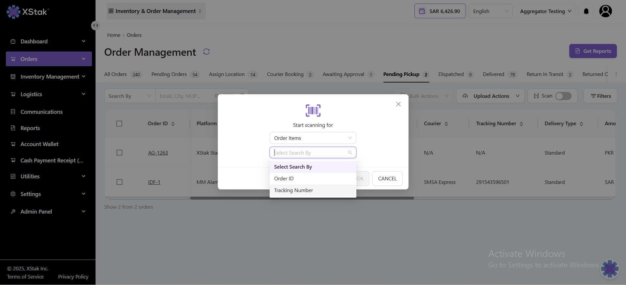Toggle the Scan switch on
Screen dimensions: 626x285
coord(563,96)
